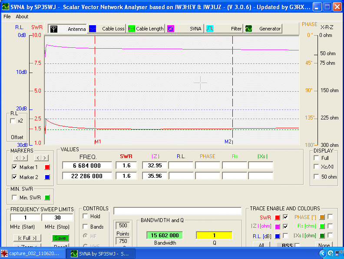Click the red SWR trace colour swatch
This screenshot has height=259, width=344.
coord(277,217)
